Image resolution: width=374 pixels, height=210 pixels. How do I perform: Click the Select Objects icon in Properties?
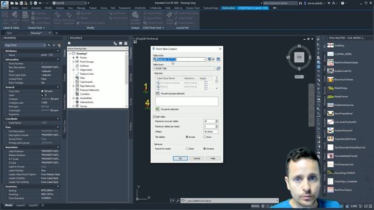pos(54,45)
